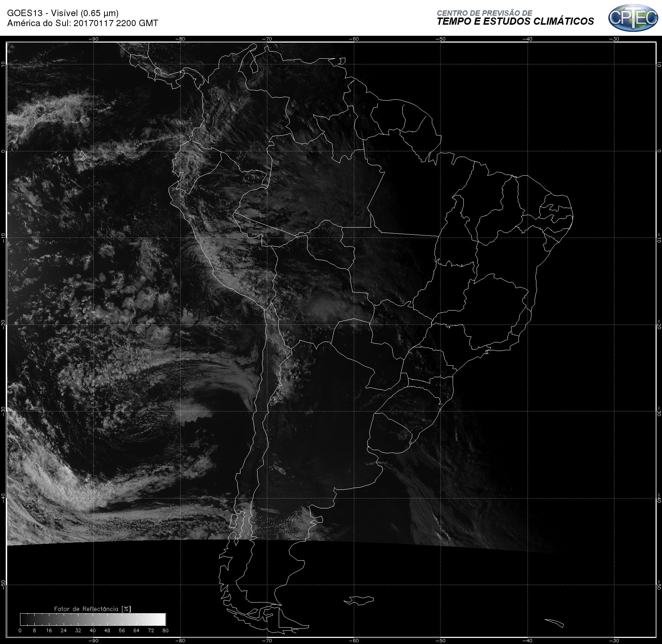Viewport: 662px width, 644px height.
Task: Click the South Georgia island outline
Action: tap(554, 623)
